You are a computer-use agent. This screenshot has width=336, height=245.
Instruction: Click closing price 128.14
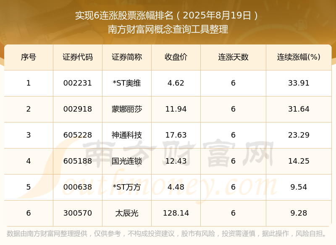tap(176, 213)
